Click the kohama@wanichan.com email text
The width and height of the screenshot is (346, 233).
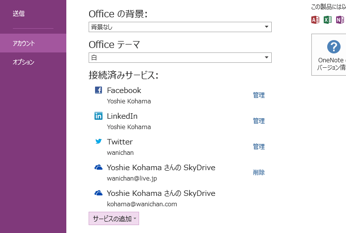tap(142, 204)
